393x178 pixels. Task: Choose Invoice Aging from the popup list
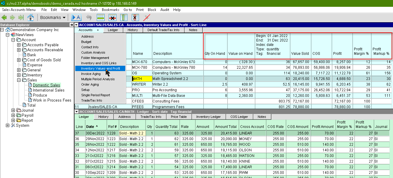point(91,74)
